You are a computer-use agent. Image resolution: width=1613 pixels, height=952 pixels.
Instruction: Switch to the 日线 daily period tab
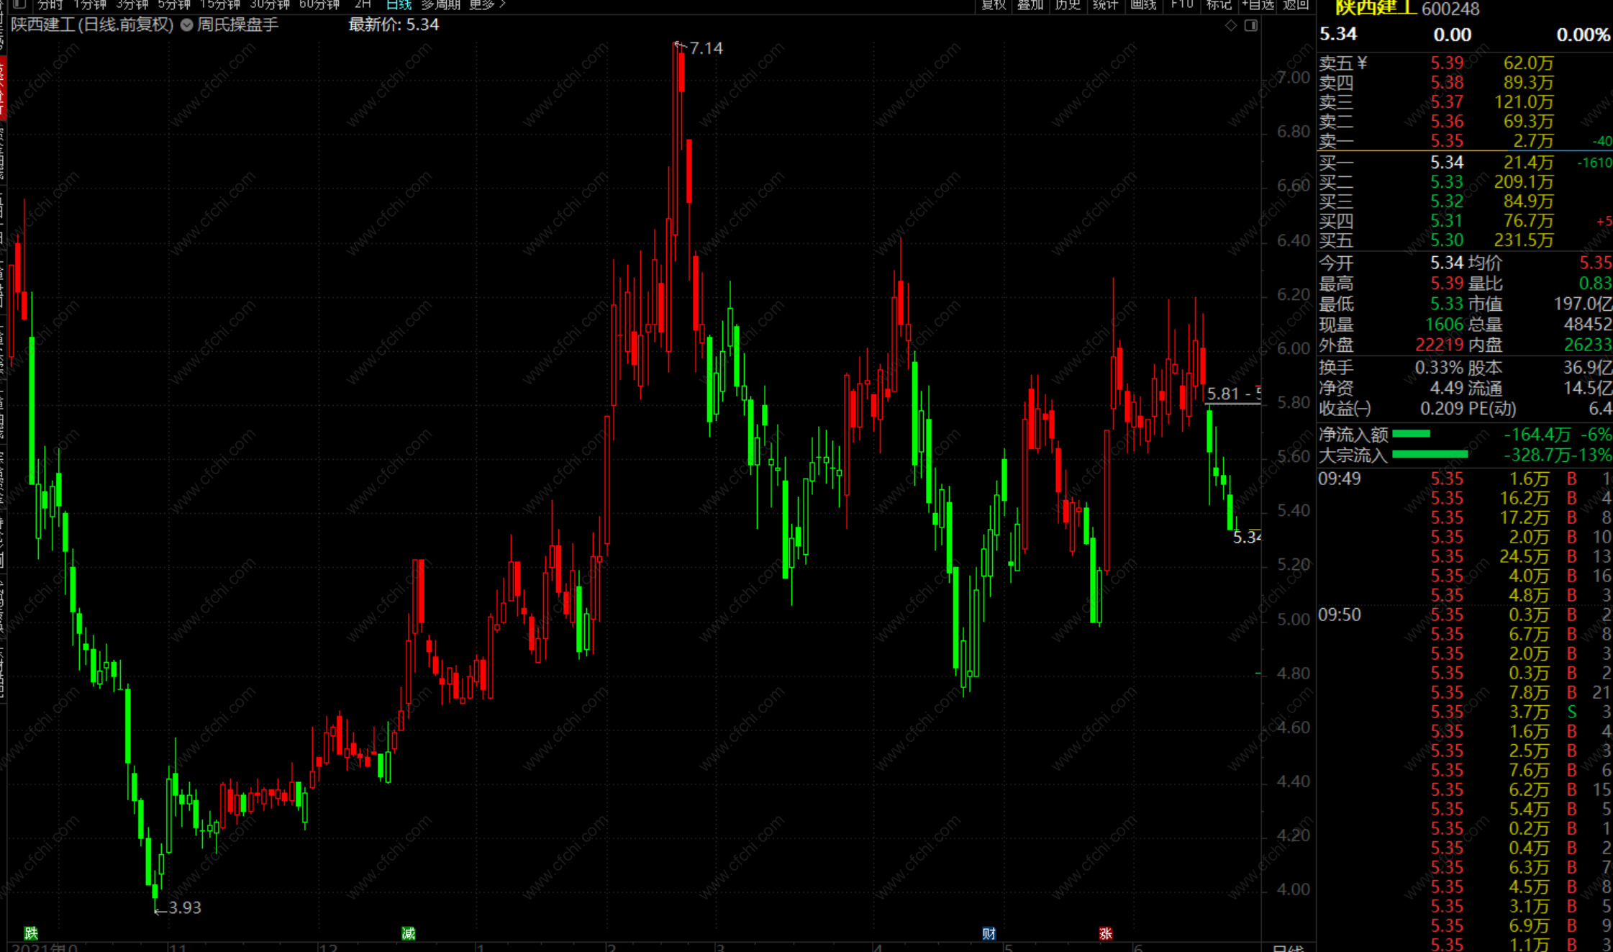399,4
